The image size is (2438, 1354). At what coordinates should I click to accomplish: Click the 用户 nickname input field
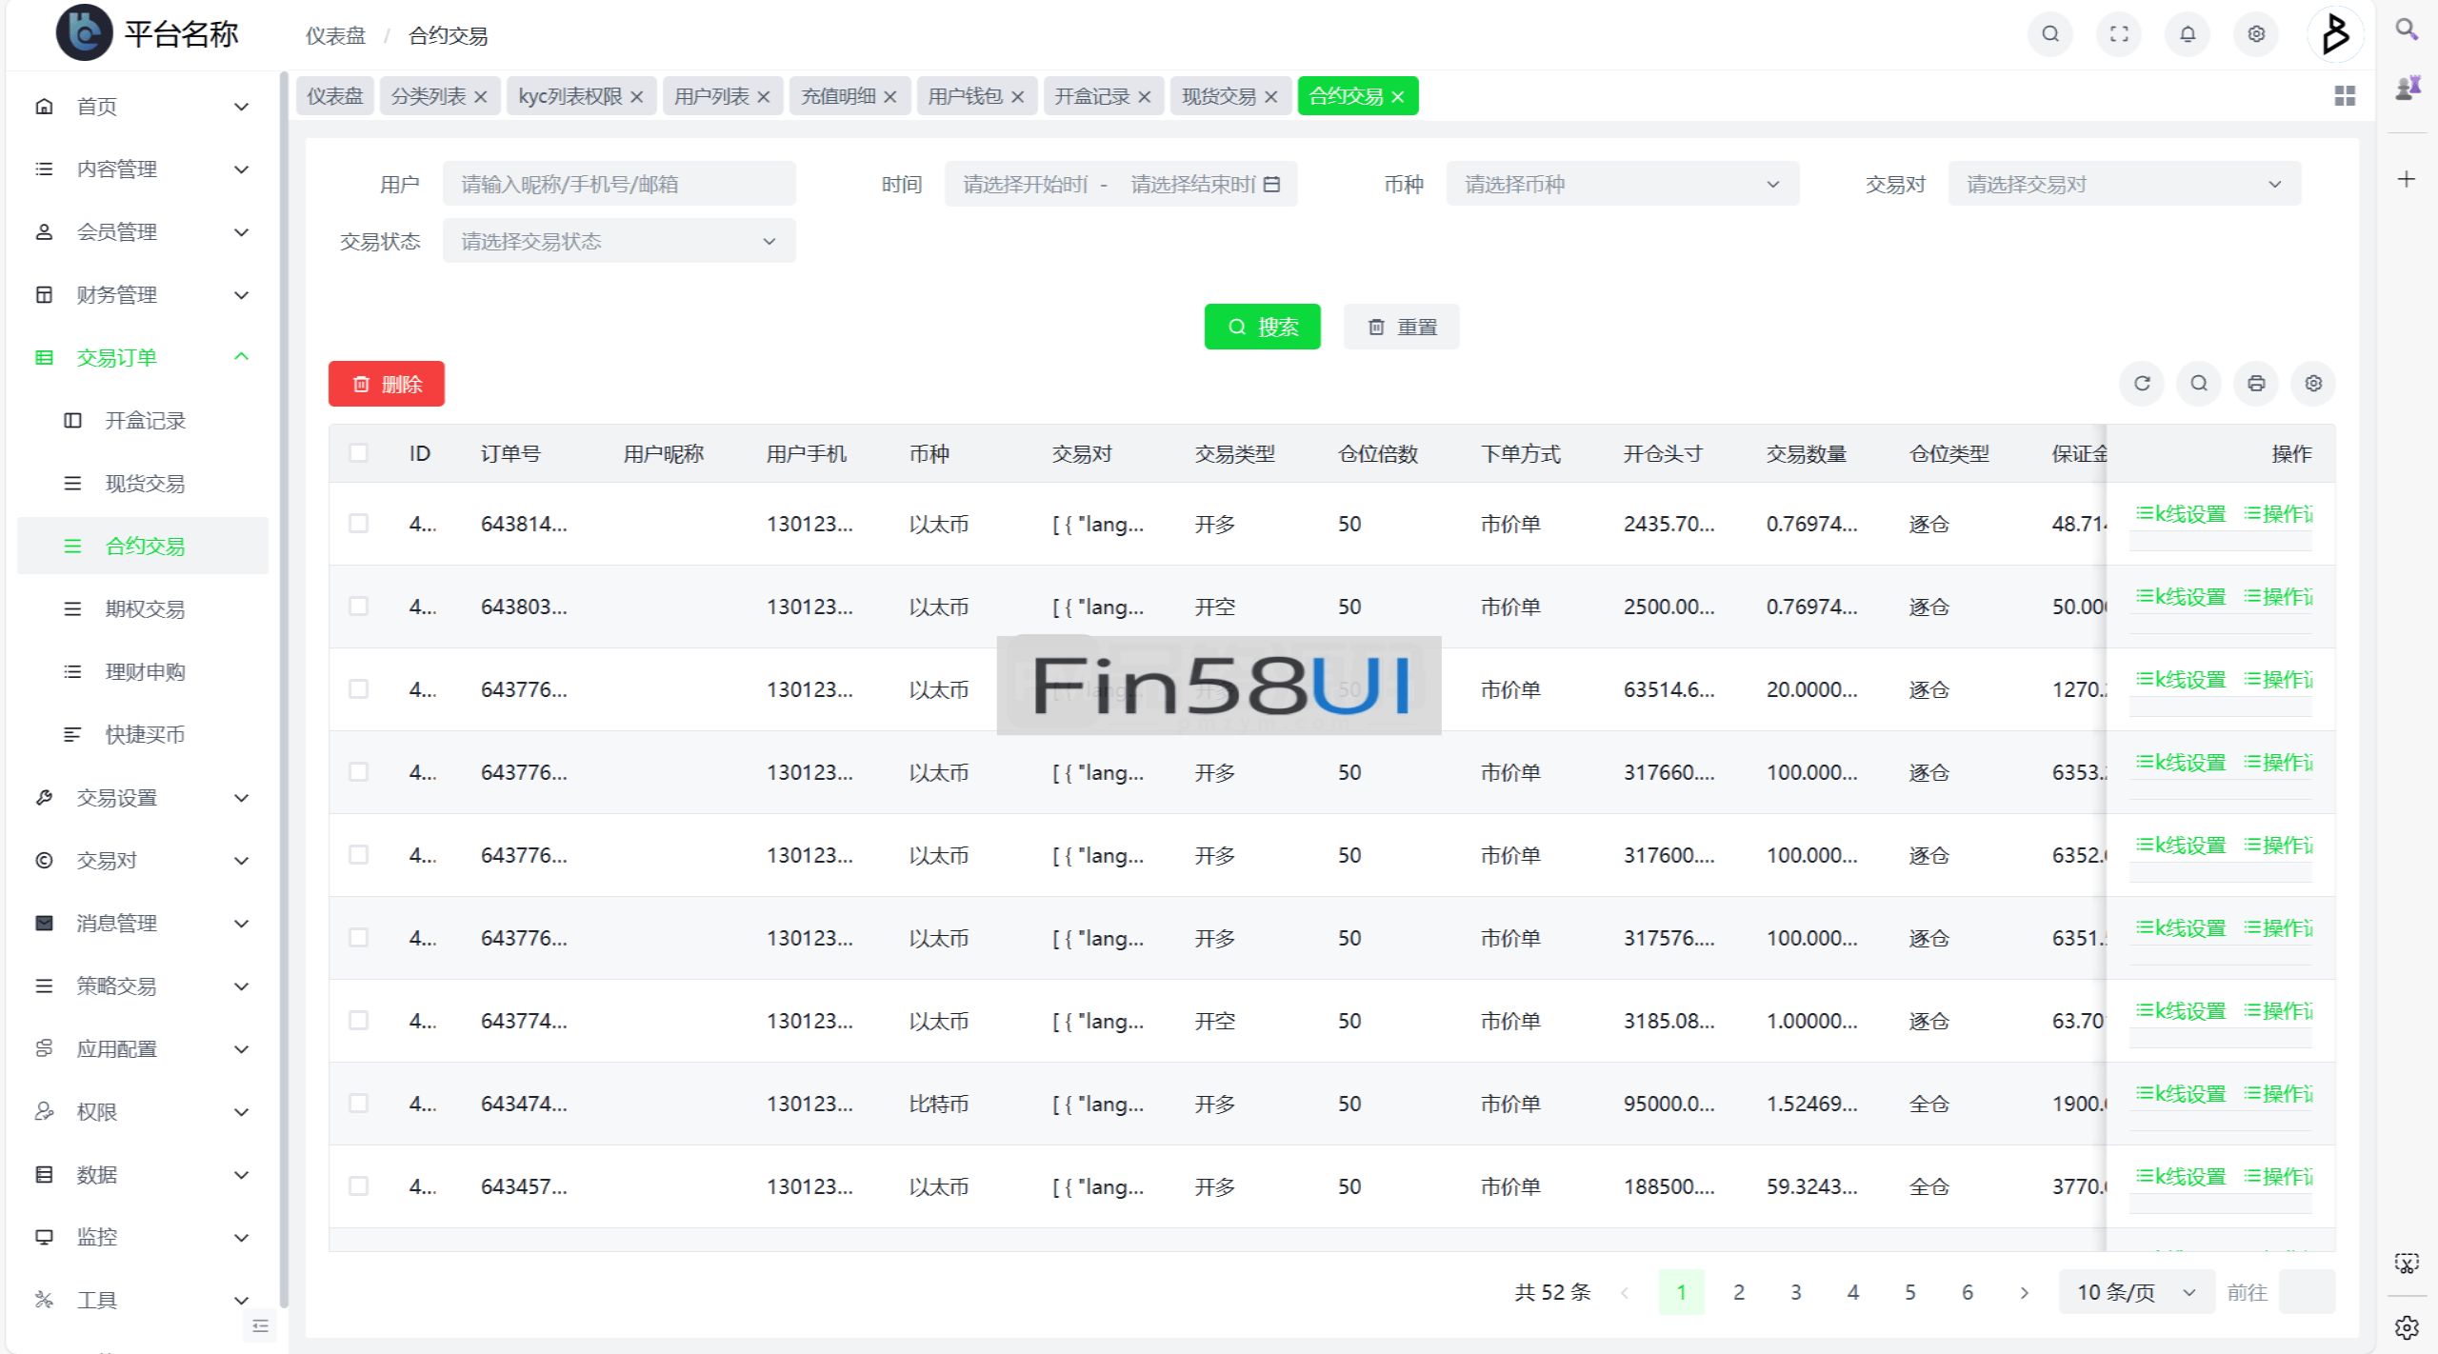pyautogui.click(x=618, y=184)
